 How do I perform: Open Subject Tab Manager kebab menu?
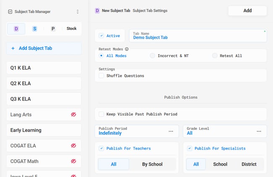coord(77,12)
